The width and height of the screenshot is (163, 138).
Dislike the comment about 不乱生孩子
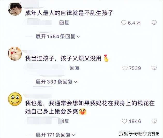tap(154, 23)
